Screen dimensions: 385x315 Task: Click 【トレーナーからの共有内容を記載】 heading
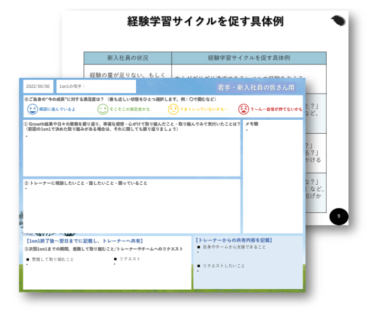(x=234, y=240)
